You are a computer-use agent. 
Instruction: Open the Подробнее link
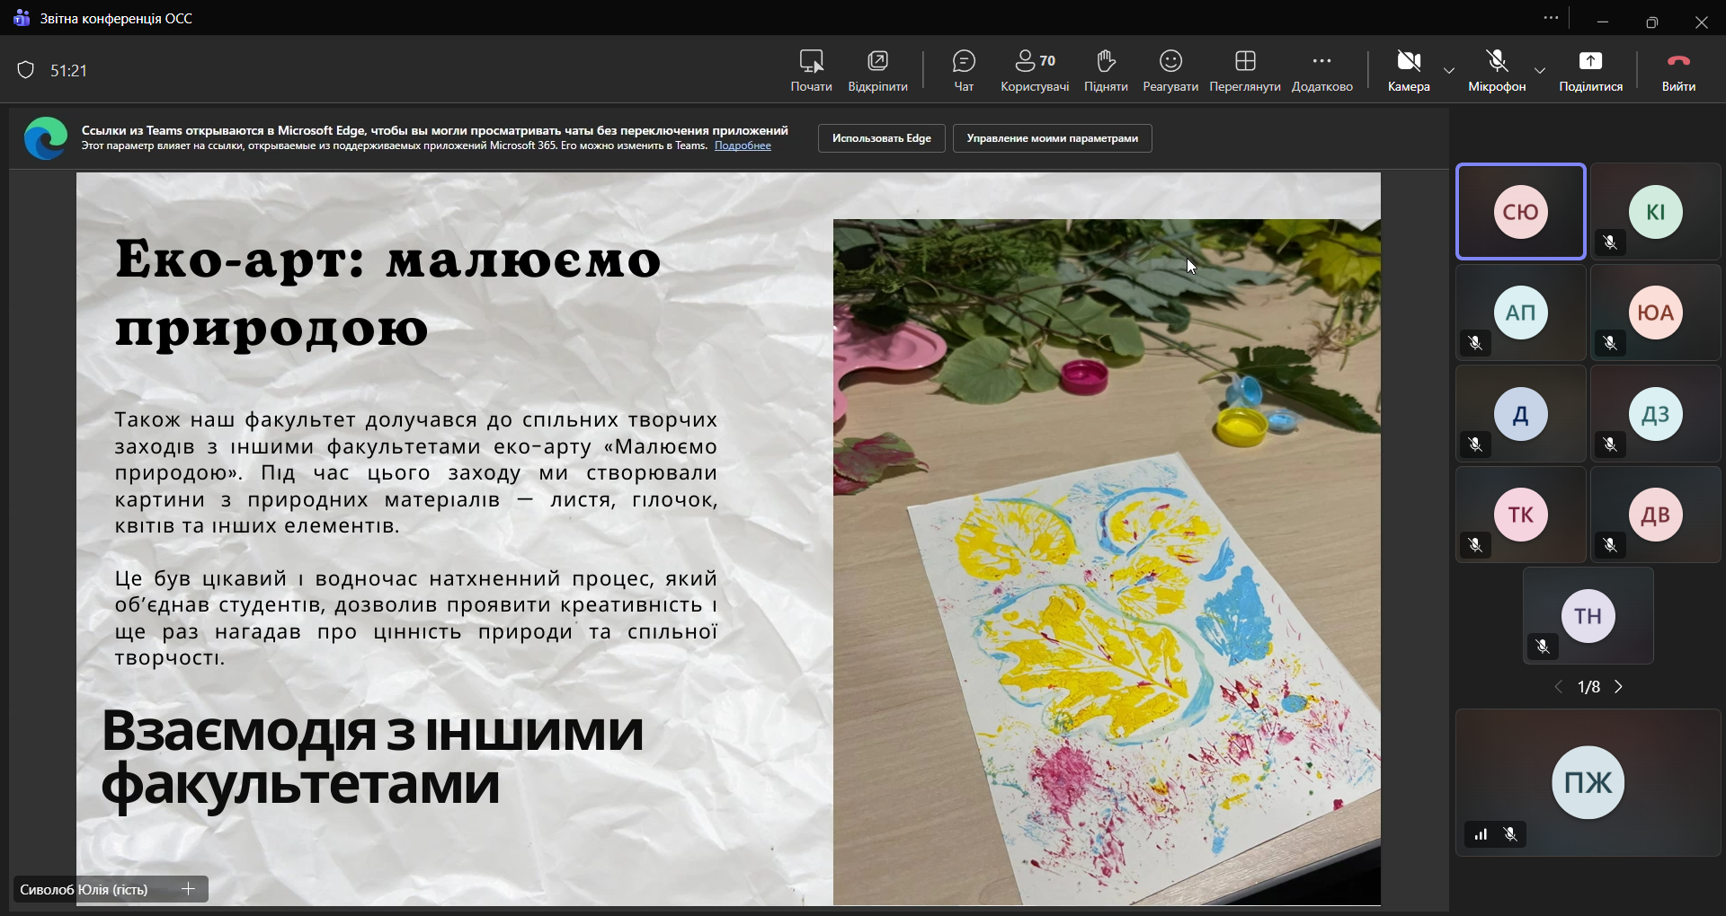coord(743,146)
